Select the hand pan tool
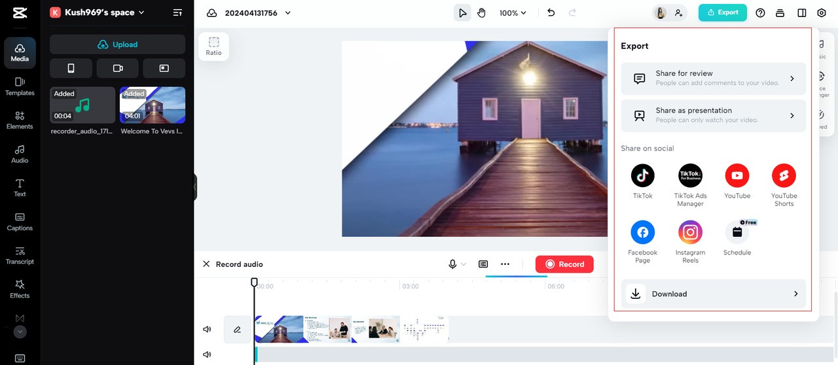The width and height of the screenshot is (838, 365). pyautogui.click(x=482, y=13)
